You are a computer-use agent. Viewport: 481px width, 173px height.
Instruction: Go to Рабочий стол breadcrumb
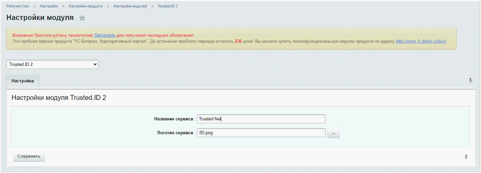pyautogui.click(x=17, y=6)
